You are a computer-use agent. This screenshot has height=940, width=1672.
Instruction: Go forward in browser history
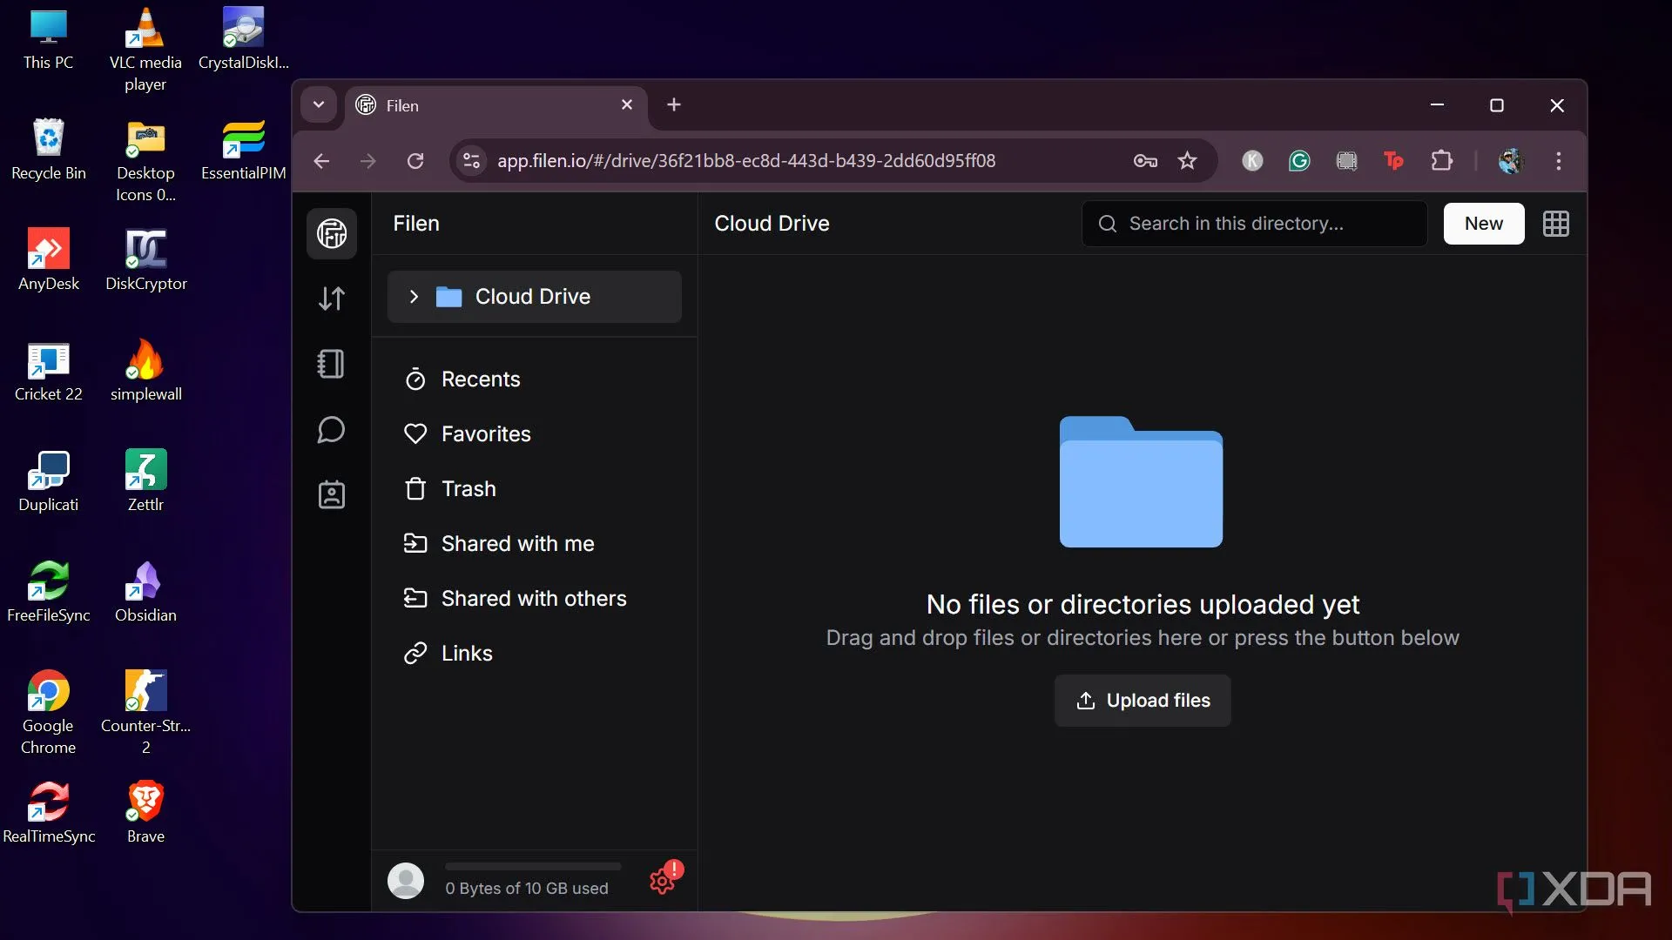tap(368, 161)
